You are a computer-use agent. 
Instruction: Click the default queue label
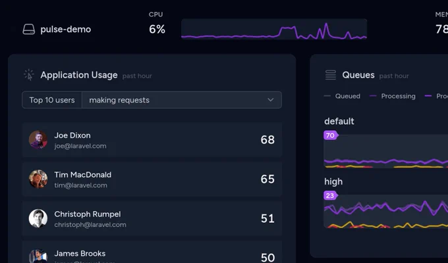click(x=339, y=121)
